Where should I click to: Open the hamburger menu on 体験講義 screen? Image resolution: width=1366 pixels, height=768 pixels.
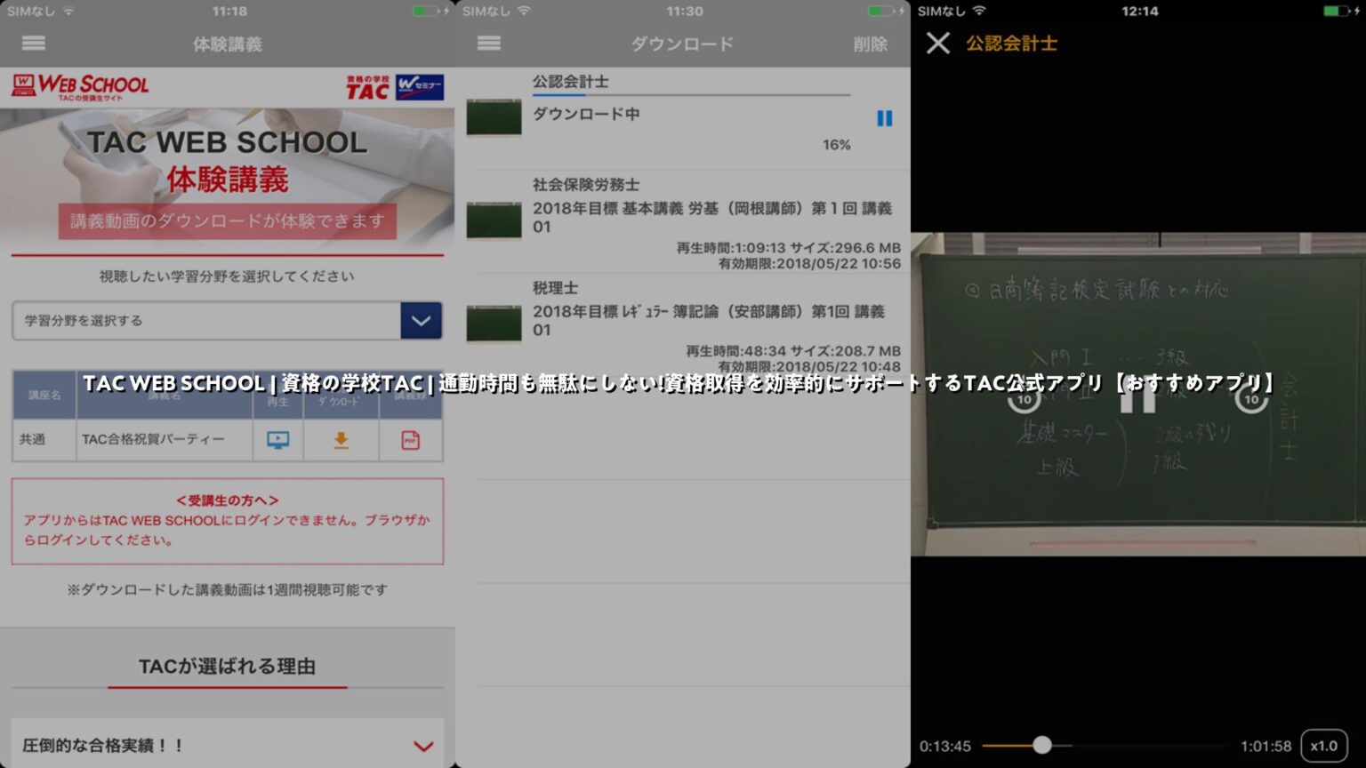pos(34,43)
